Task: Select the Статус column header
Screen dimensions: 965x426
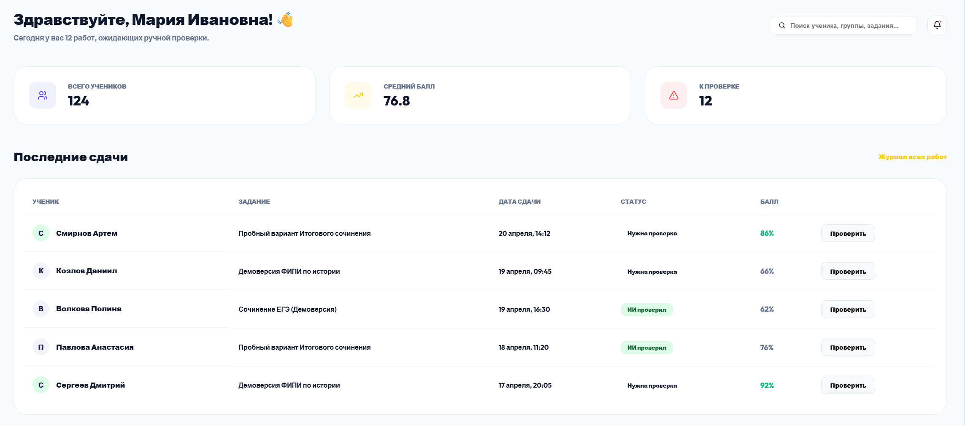Action: click(633, 202)
